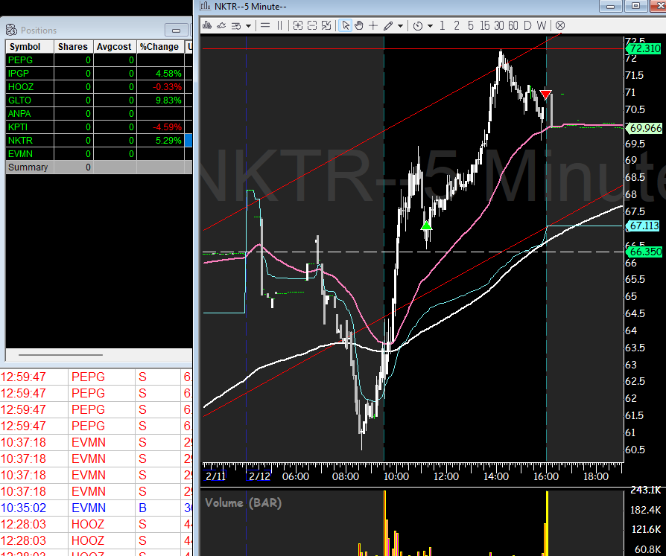Switch chart to Daily (D) interval
666x556 pixels.
pyautogui.click(x=527, y=26)
